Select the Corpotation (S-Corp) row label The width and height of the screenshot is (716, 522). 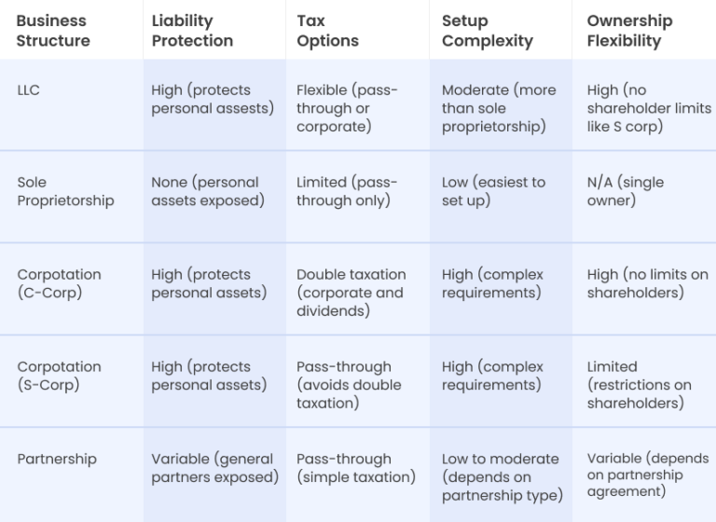(x=59, y=376)
